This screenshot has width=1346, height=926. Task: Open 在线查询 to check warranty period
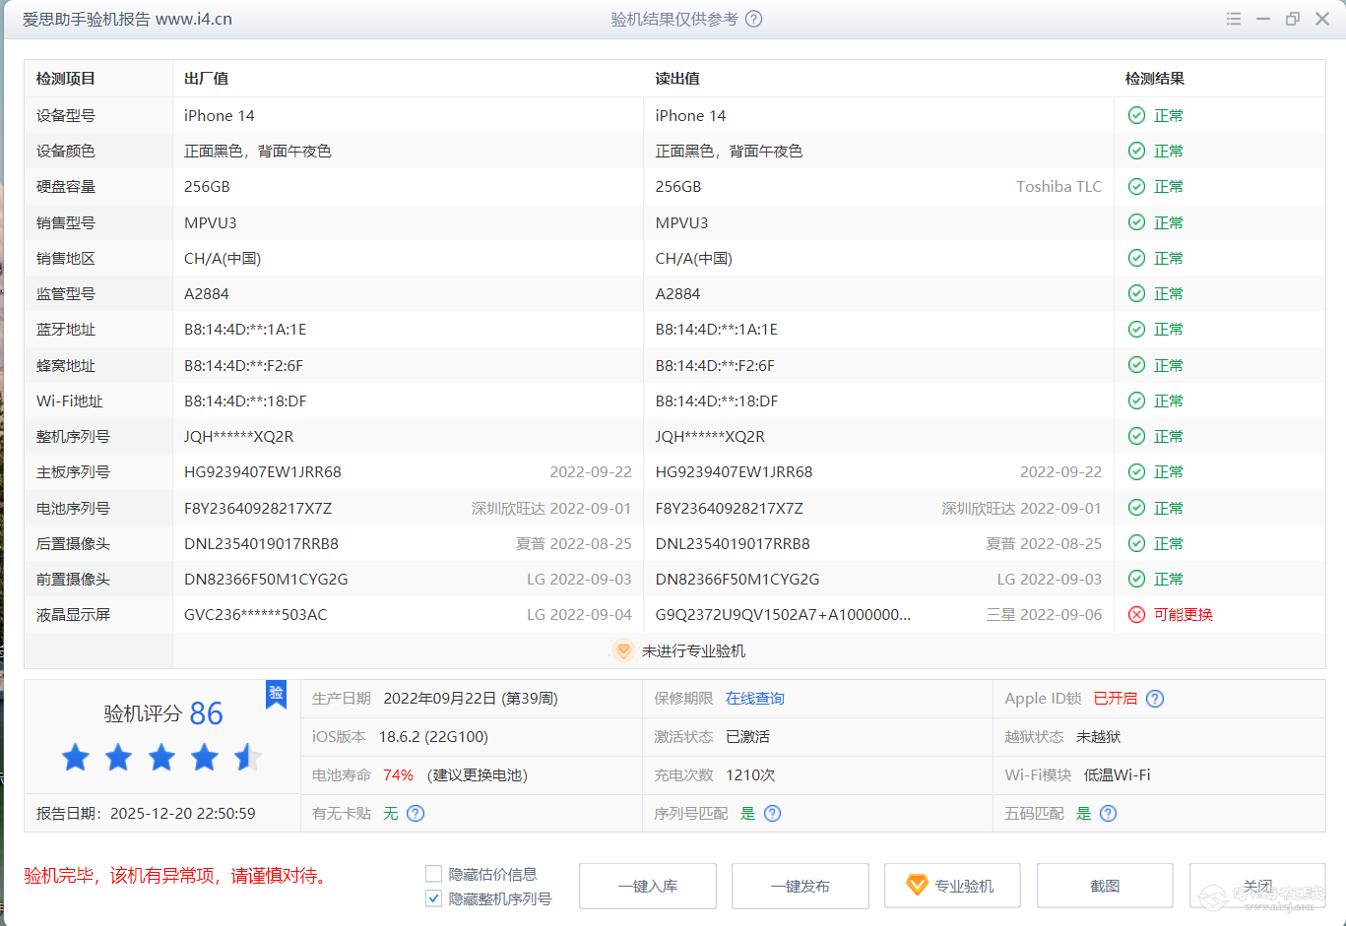pyautogui.click(x=754, y=699)
